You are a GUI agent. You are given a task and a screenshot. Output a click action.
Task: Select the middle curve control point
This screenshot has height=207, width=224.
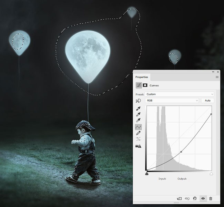[x=181, y=152]
